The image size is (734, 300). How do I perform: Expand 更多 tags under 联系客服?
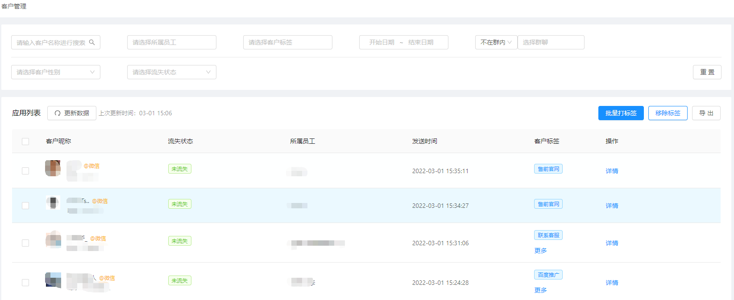point(540,251)
